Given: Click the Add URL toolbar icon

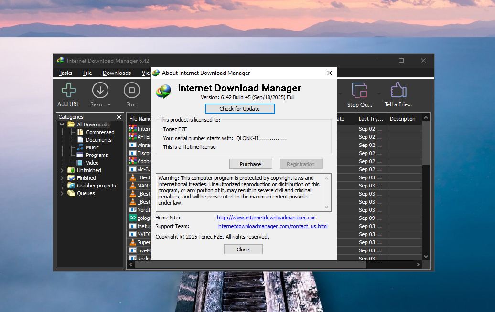Looking at the screenshot, I should pyautogui.click(x=68, y=91).
